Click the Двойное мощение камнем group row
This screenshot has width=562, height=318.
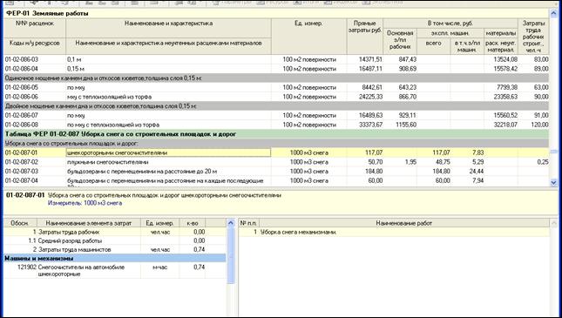pyautogui.click(x=276, y=106)
